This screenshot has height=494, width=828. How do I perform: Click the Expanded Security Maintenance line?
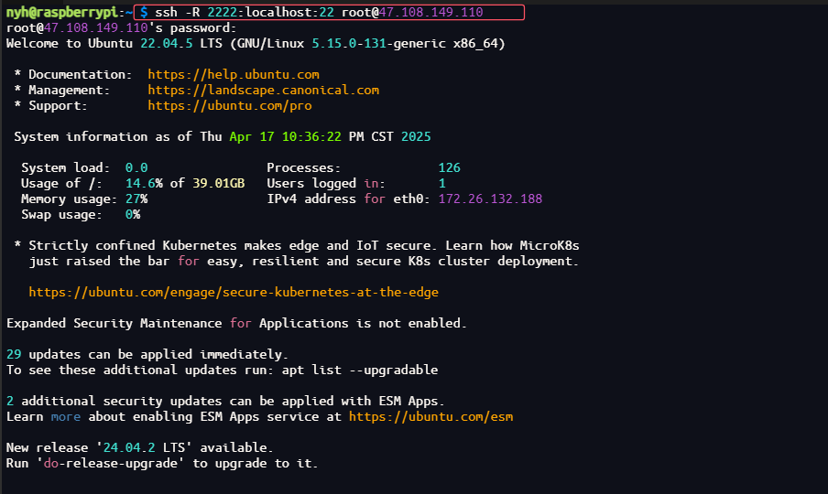coord(236,323)
